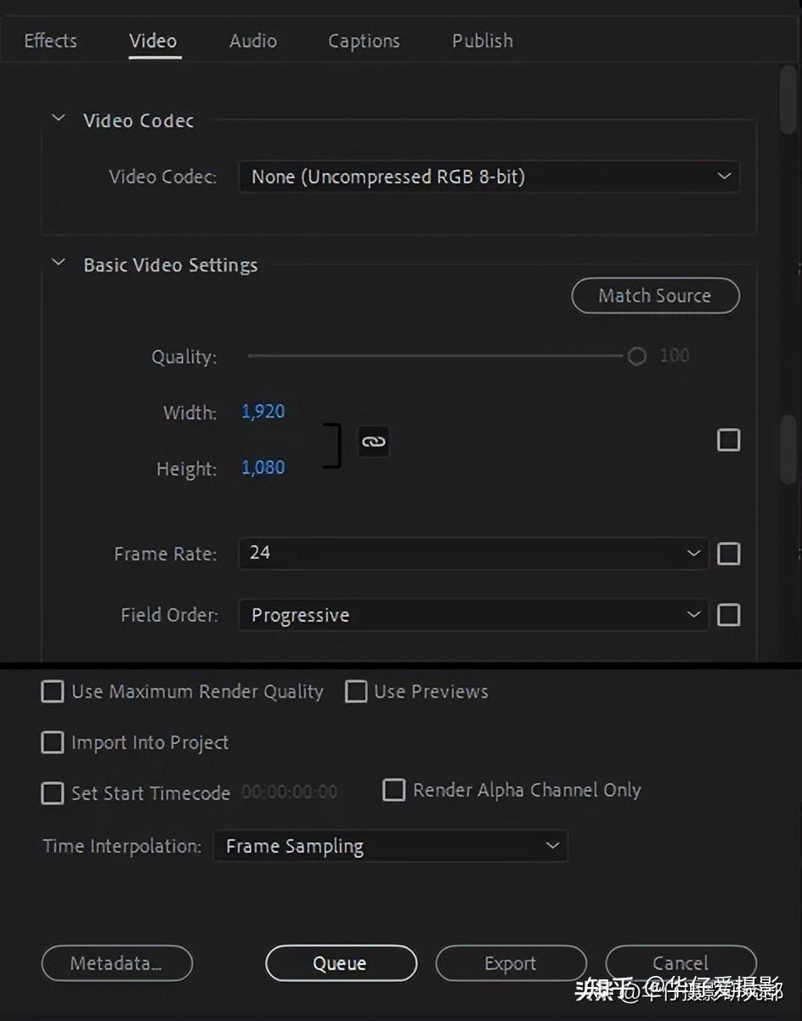The width and height of the screenshot is (802, 1021).
Task: Check Import Into Project
Action: point(53,742)
